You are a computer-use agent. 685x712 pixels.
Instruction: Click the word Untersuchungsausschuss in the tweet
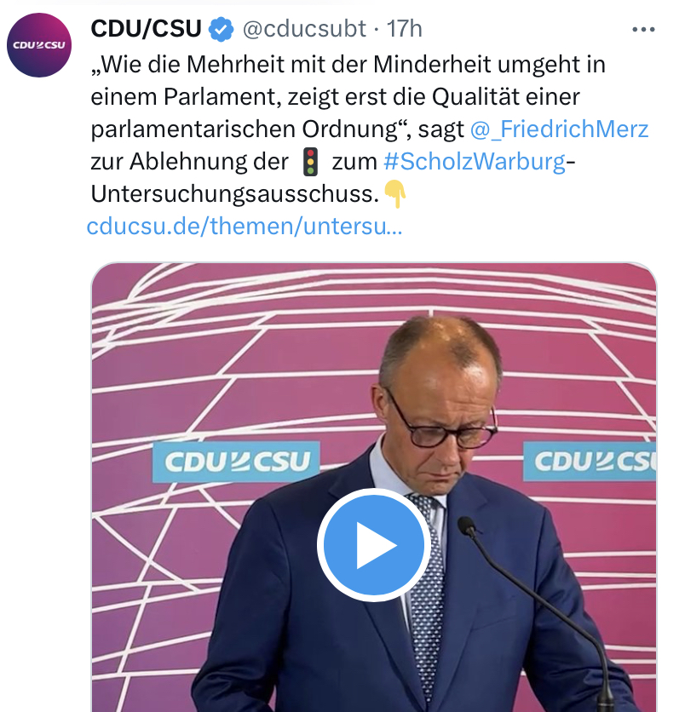[235, 194]
